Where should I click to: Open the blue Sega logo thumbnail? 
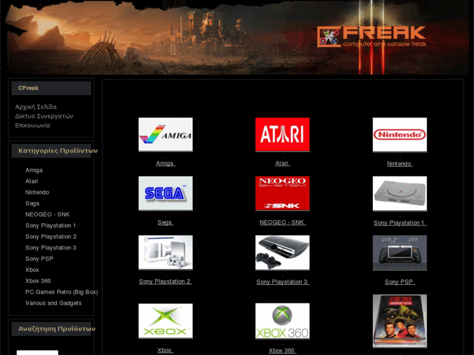[x=166, y=193]
